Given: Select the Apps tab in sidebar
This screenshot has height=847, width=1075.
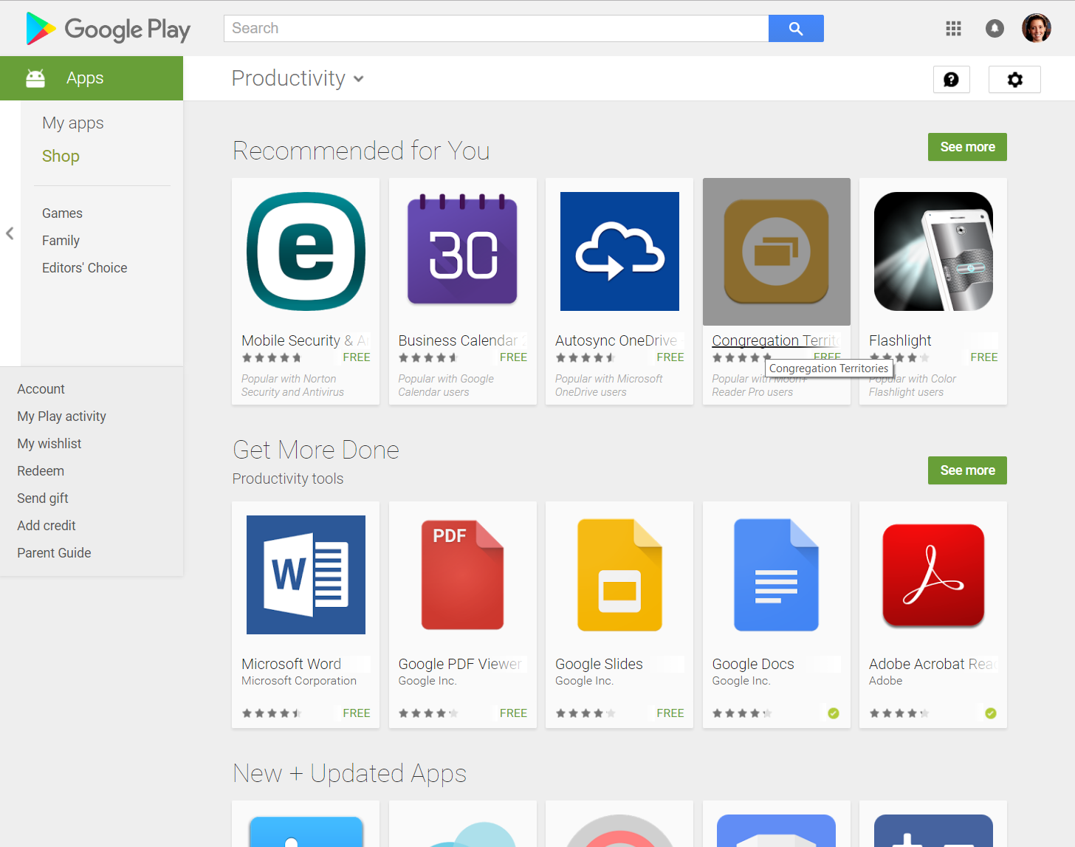Looking at the screenshot, I should click(92, 78).
